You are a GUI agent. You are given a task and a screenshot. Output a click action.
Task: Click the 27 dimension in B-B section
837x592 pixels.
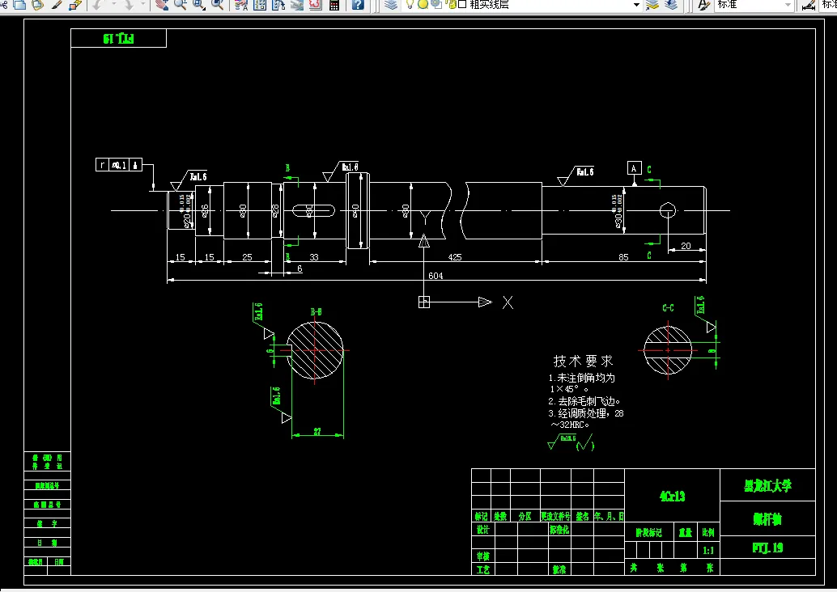pos(317,432)
